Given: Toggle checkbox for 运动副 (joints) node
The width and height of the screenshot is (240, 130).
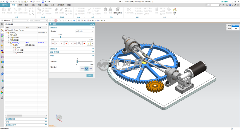Looking at the screenshot, I should tap(11, 37).
